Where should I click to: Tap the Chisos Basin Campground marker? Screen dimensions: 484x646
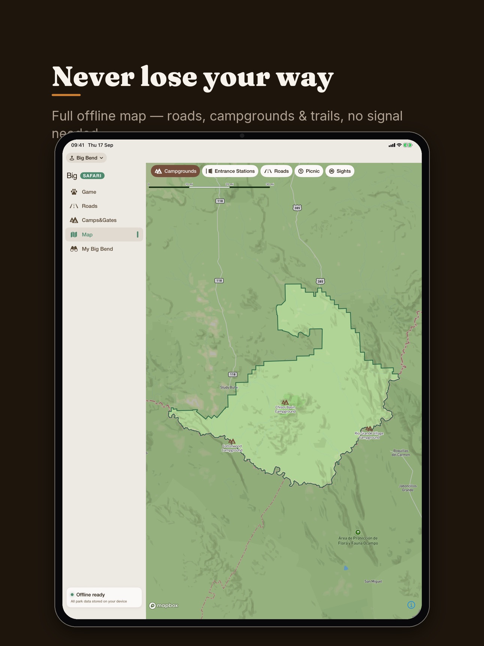285,402
